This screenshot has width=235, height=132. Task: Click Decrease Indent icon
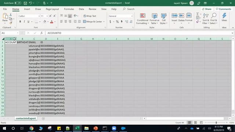point(75,22)
